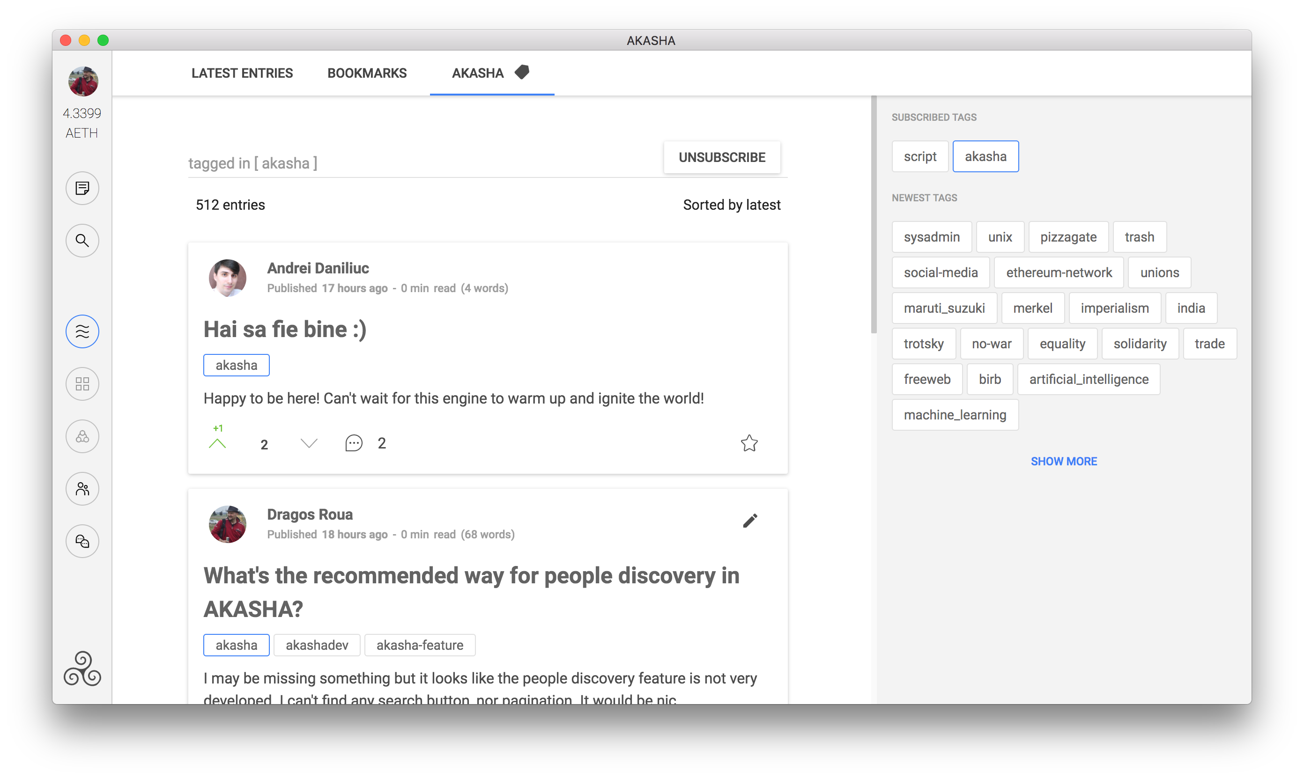Open search from the sidebar magnifier icon

tap(82, 241)
